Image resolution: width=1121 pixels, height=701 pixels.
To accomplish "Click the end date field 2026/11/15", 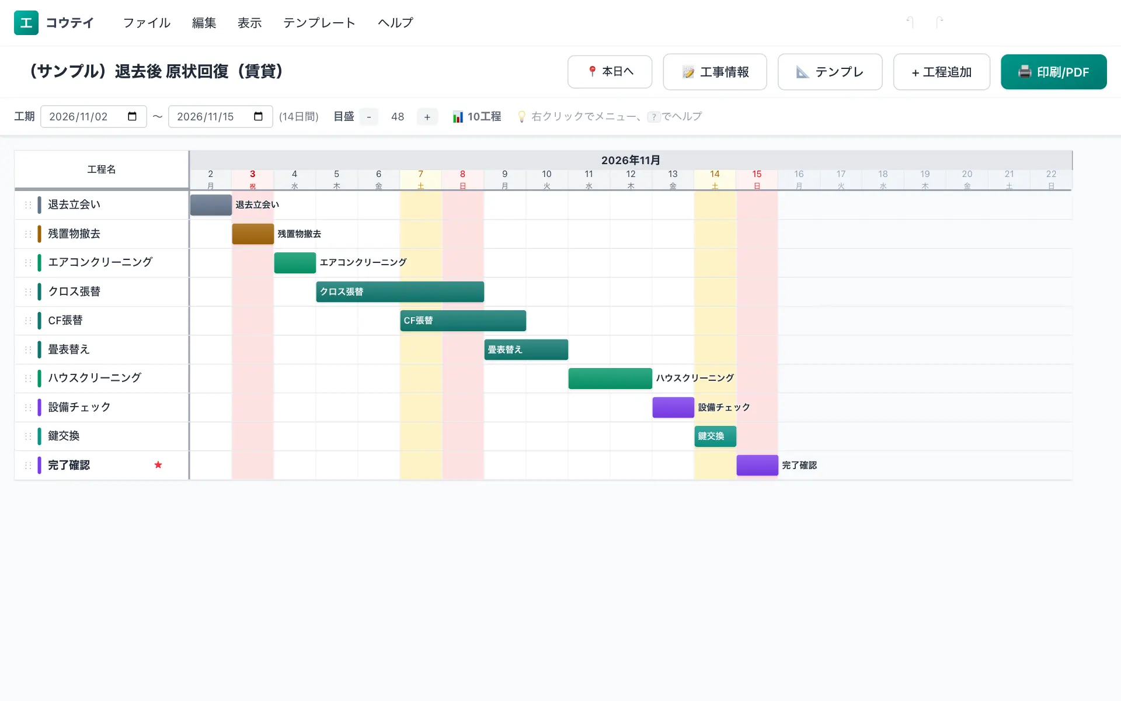I will 220,116.
